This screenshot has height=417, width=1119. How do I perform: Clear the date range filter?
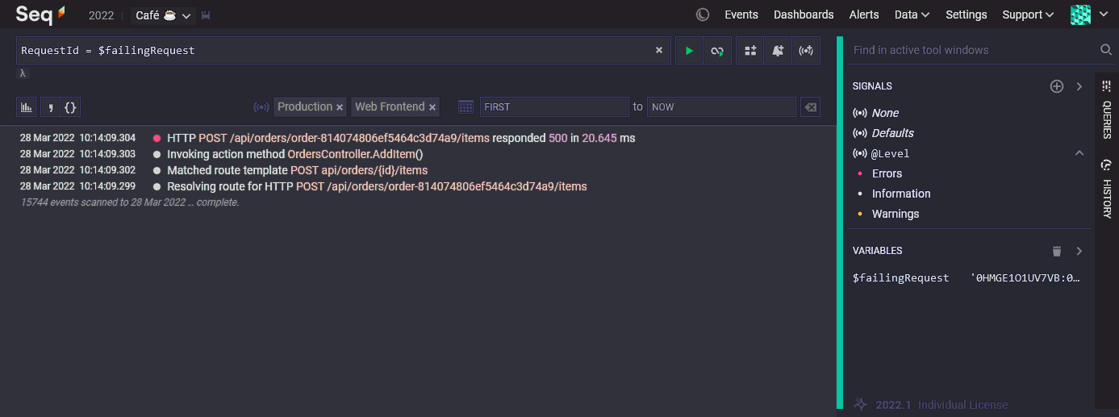pyautogui.click(x=810, y=106)
